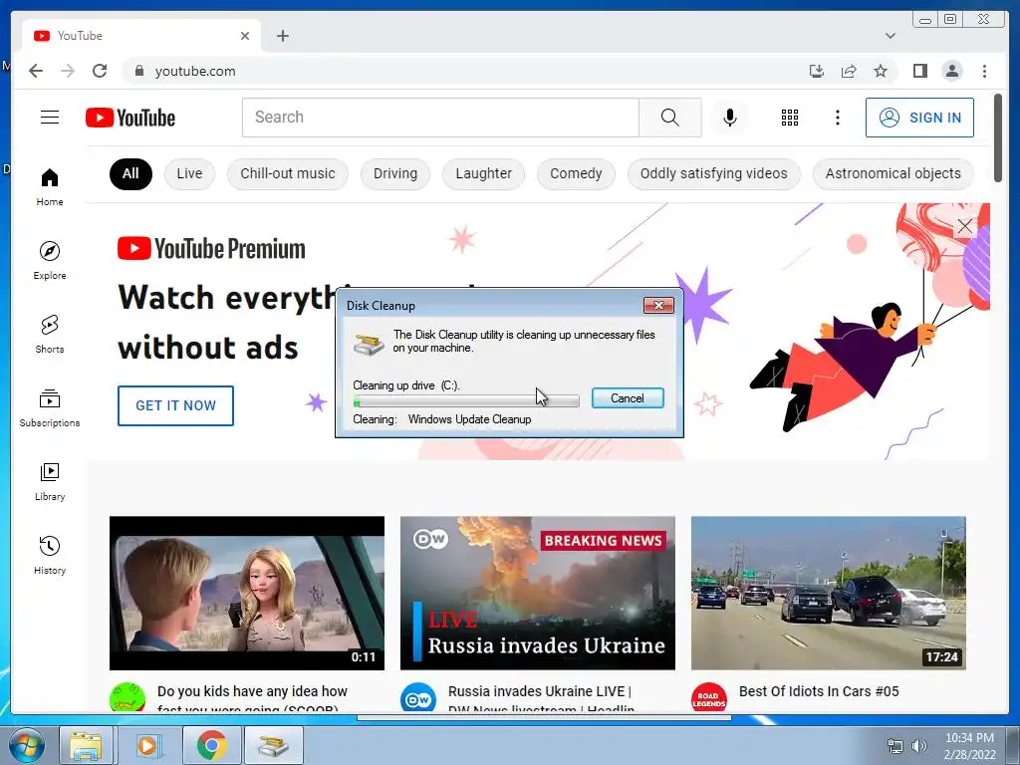1020x765 pixels.
Task: Open Shorts in sidebar
Action: click(50, 334)
